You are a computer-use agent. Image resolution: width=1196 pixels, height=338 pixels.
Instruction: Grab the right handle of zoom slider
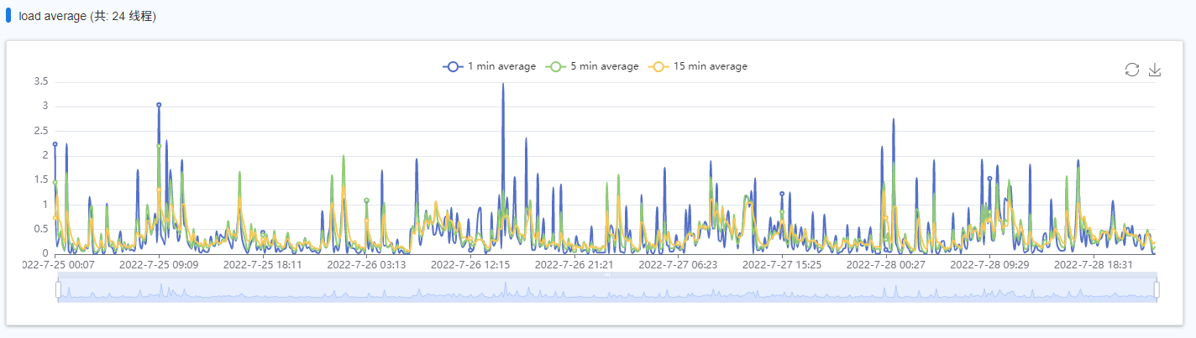[1157, 290]
